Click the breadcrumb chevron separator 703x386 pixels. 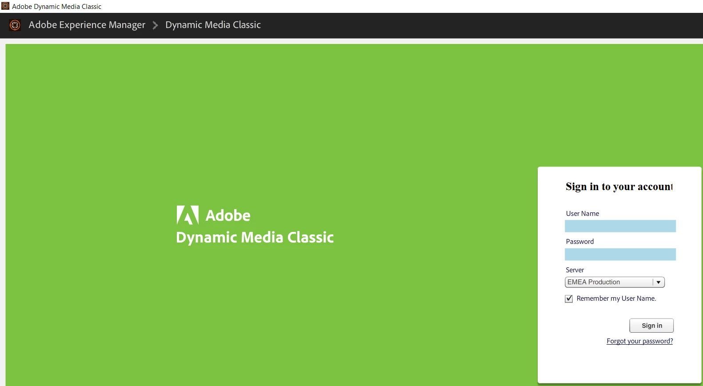coord(155,25)
